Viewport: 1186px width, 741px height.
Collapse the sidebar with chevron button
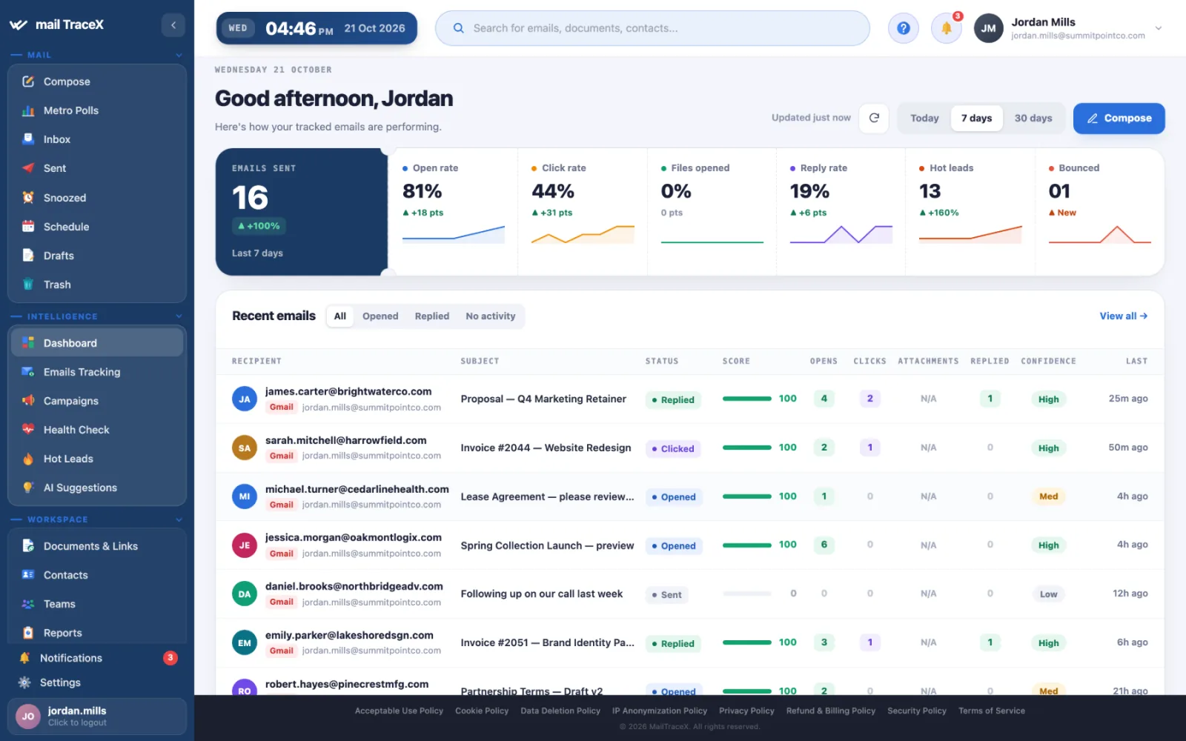pos(173,25)
